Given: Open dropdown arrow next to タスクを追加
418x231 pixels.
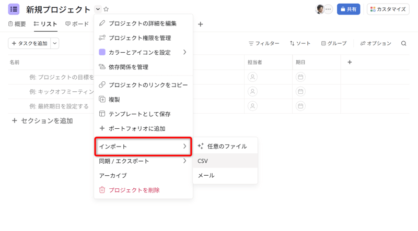Looking at the screenshot, I should point(55,44).
